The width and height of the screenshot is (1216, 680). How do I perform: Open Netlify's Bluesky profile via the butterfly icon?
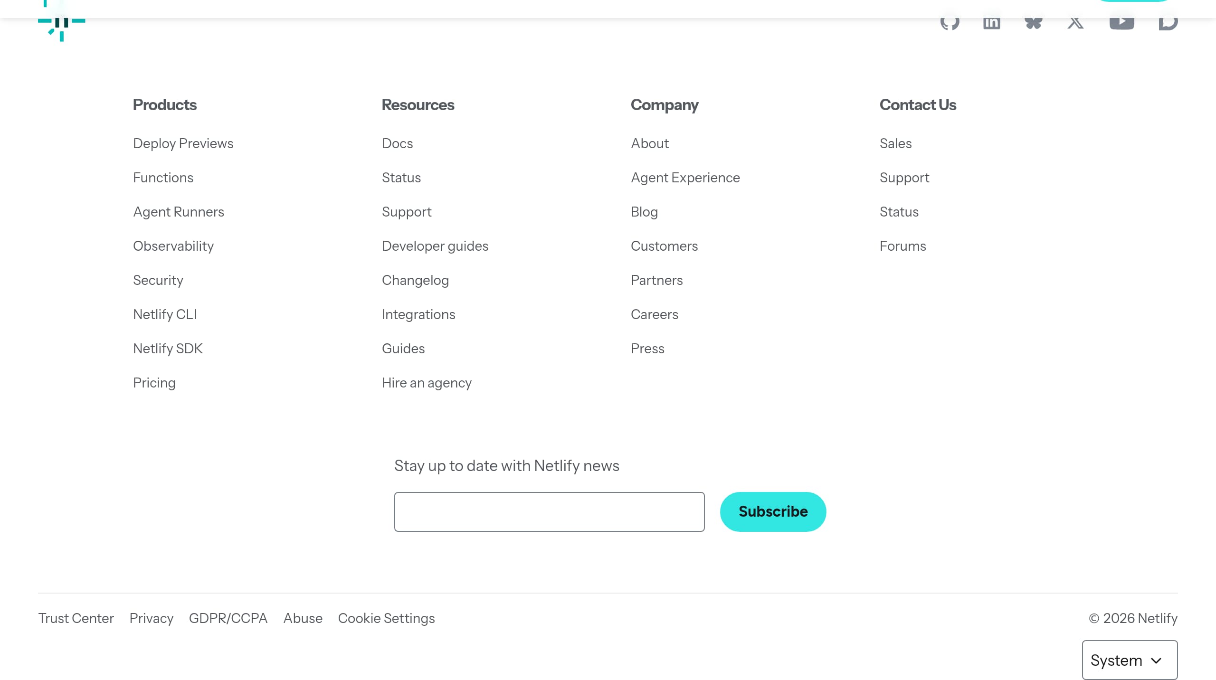(x=1033, y=21)
